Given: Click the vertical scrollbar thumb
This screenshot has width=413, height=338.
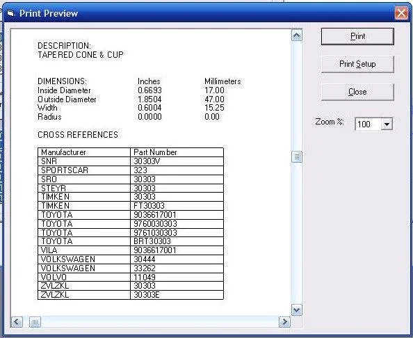Looking at the screenshot, I should coord(297,157).
